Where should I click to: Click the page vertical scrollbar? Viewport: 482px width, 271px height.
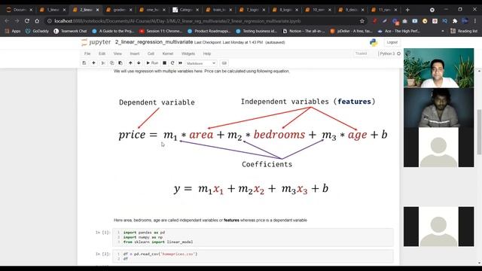pyautogui.click(x=479, y=132)
